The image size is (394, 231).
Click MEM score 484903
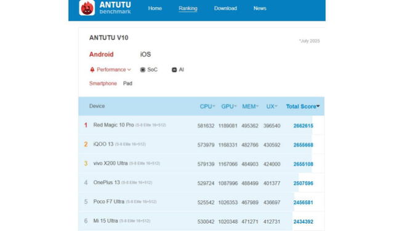pyautogui.click(x=250, y=164)
